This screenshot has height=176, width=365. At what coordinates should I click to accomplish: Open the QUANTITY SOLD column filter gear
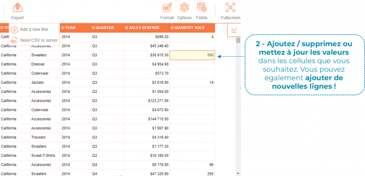click(x=172, y=28)
